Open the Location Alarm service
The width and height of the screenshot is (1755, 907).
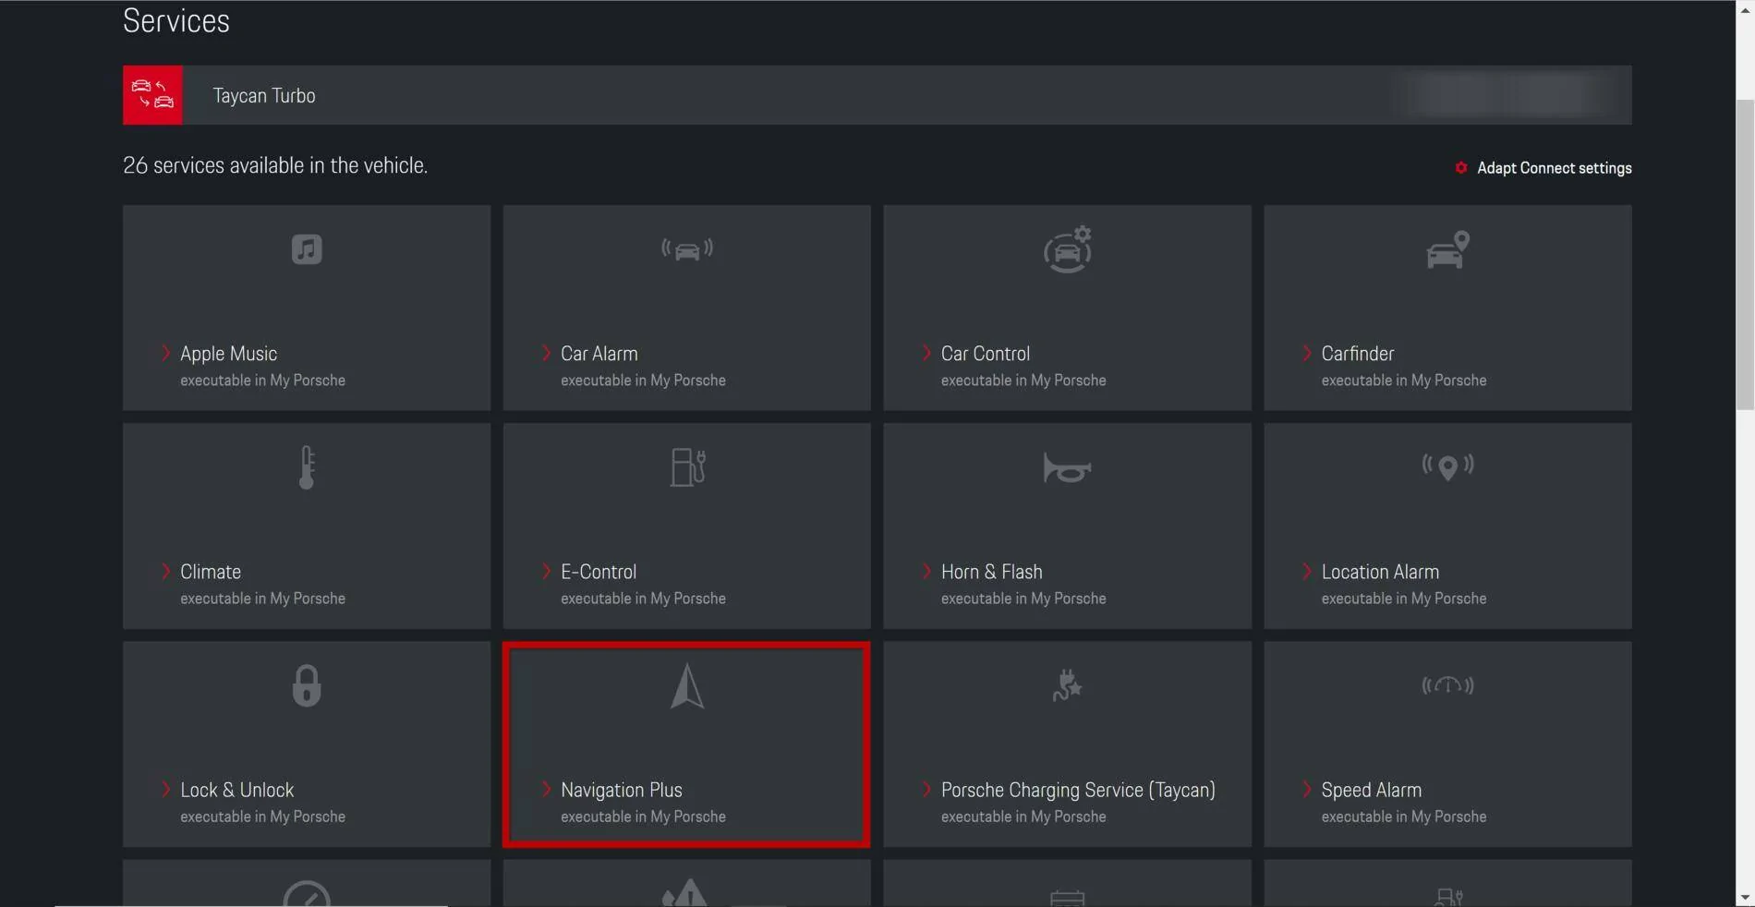click(1447, 526)
